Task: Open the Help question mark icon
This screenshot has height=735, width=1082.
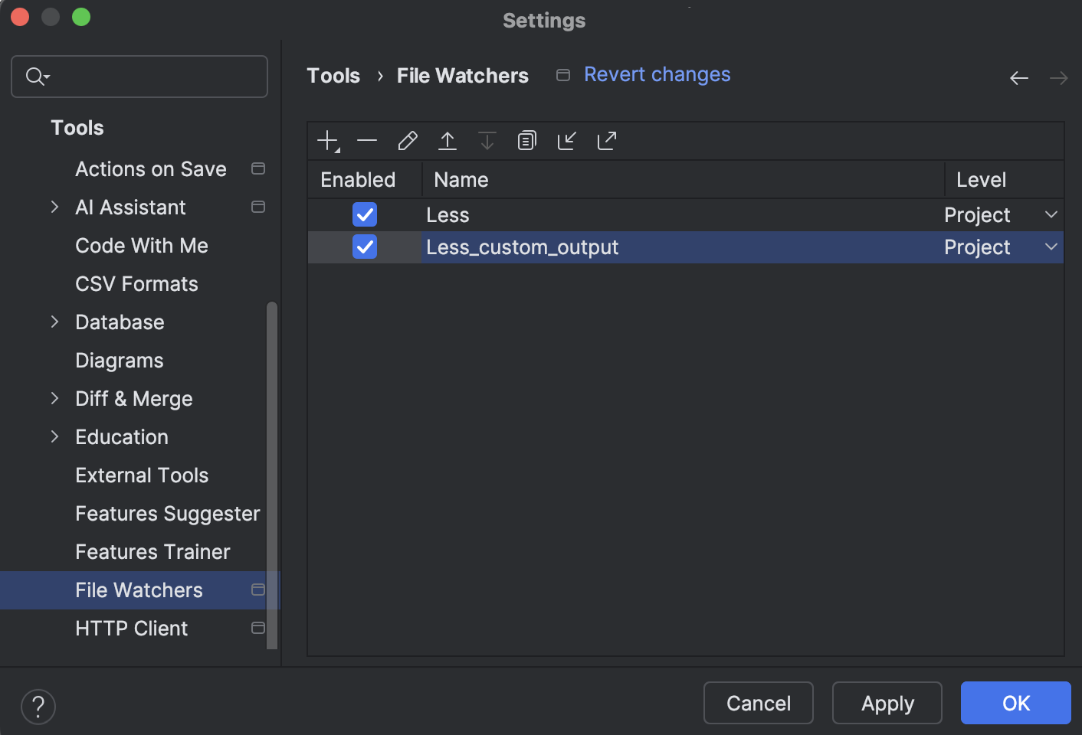Action: click(x=38, y=707)
